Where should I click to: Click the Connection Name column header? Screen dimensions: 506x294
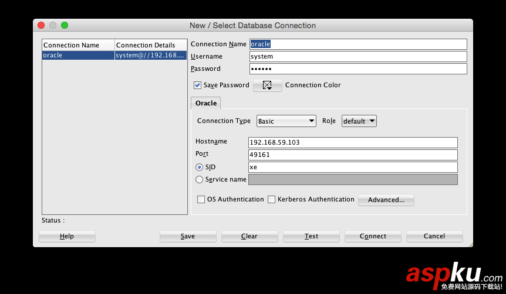79,45
